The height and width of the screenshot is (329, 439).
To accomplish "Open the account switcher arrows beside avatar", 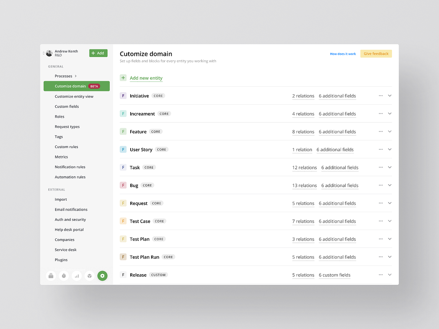I will [x=44, y=53].
